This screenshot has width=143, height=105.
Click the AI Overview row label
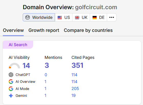25,82
